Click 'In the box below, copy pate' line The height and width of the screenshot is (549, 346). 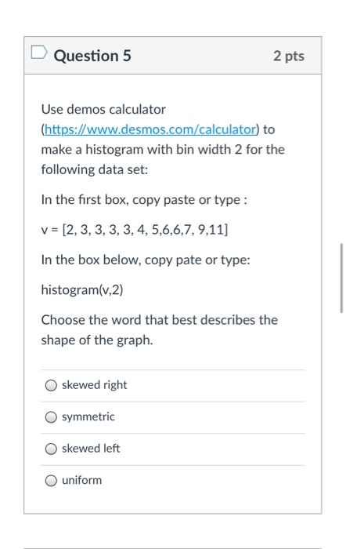pos(146,260)
